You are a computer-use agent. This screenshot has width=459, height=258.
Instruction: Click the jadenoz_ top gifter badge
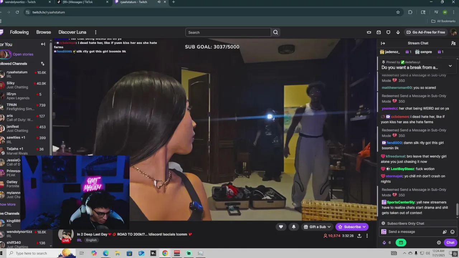[390, 52]
